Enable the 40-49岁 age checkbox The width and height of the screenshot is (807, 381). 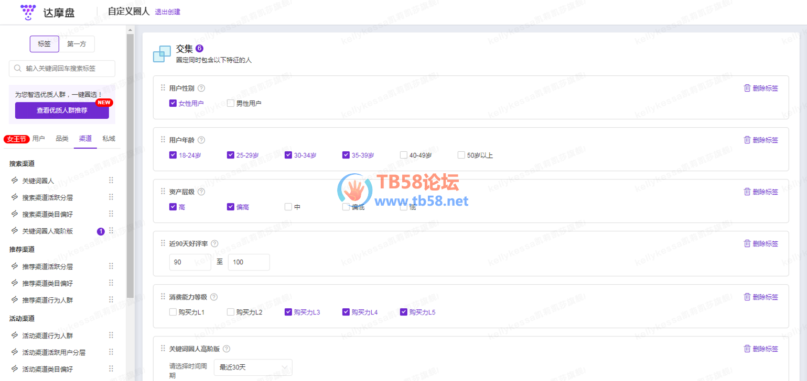click(x=404, y=155)
